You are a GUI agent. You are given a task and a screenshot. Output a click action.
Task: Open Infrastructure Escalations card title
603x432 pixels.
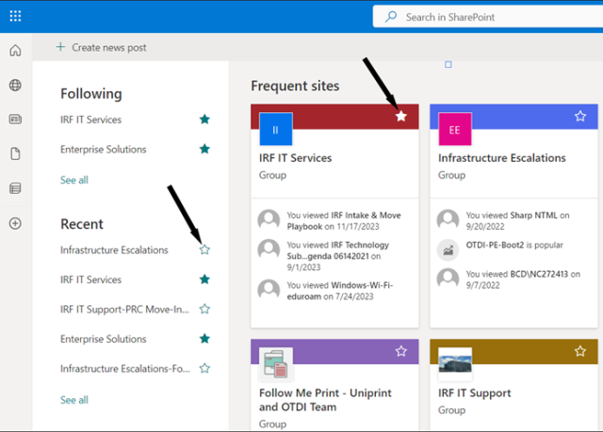click(x=502, y=158)
